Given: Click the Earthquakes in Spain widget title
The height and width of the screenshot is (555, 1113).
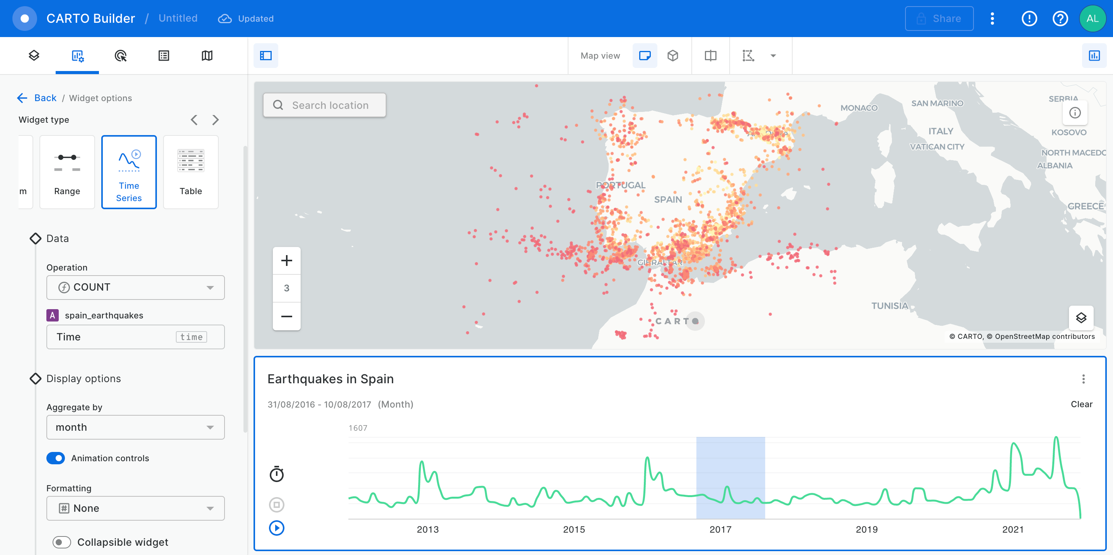Looking at the screenshot, I should coord(330,379).
